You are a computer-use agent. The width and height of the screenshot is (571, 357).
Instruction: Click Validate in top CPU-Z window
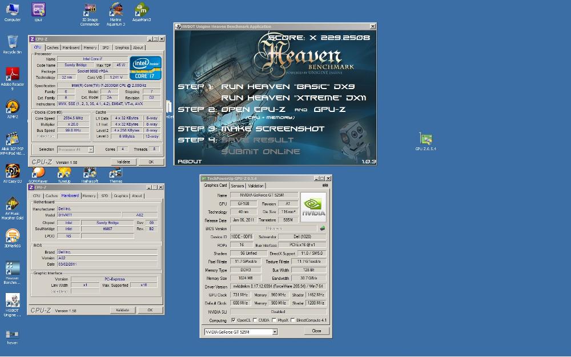click(123, 162)
